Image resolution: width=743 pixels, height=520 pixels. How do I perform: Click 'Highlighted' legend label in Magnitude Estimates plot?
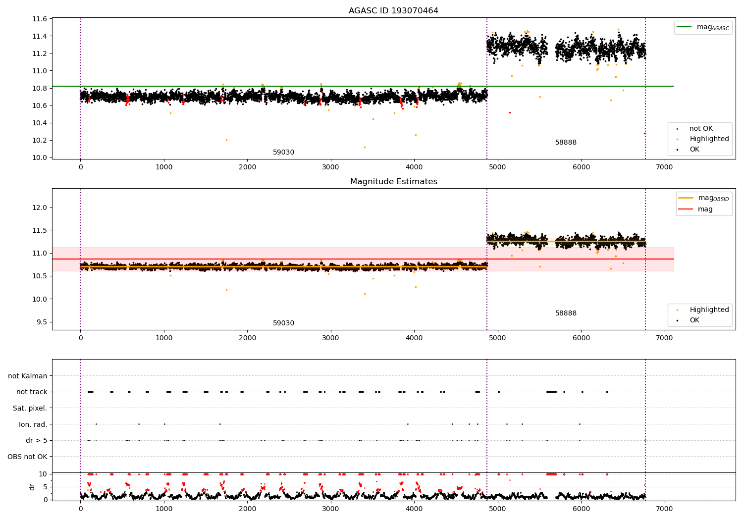click(709, 310)
